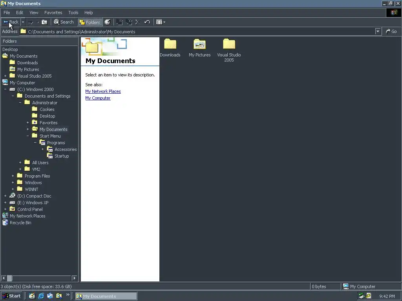The height and width of the screenshot is (301, 402).
Task: Click the Back navigation button
Action: click(x=11, y=22)
